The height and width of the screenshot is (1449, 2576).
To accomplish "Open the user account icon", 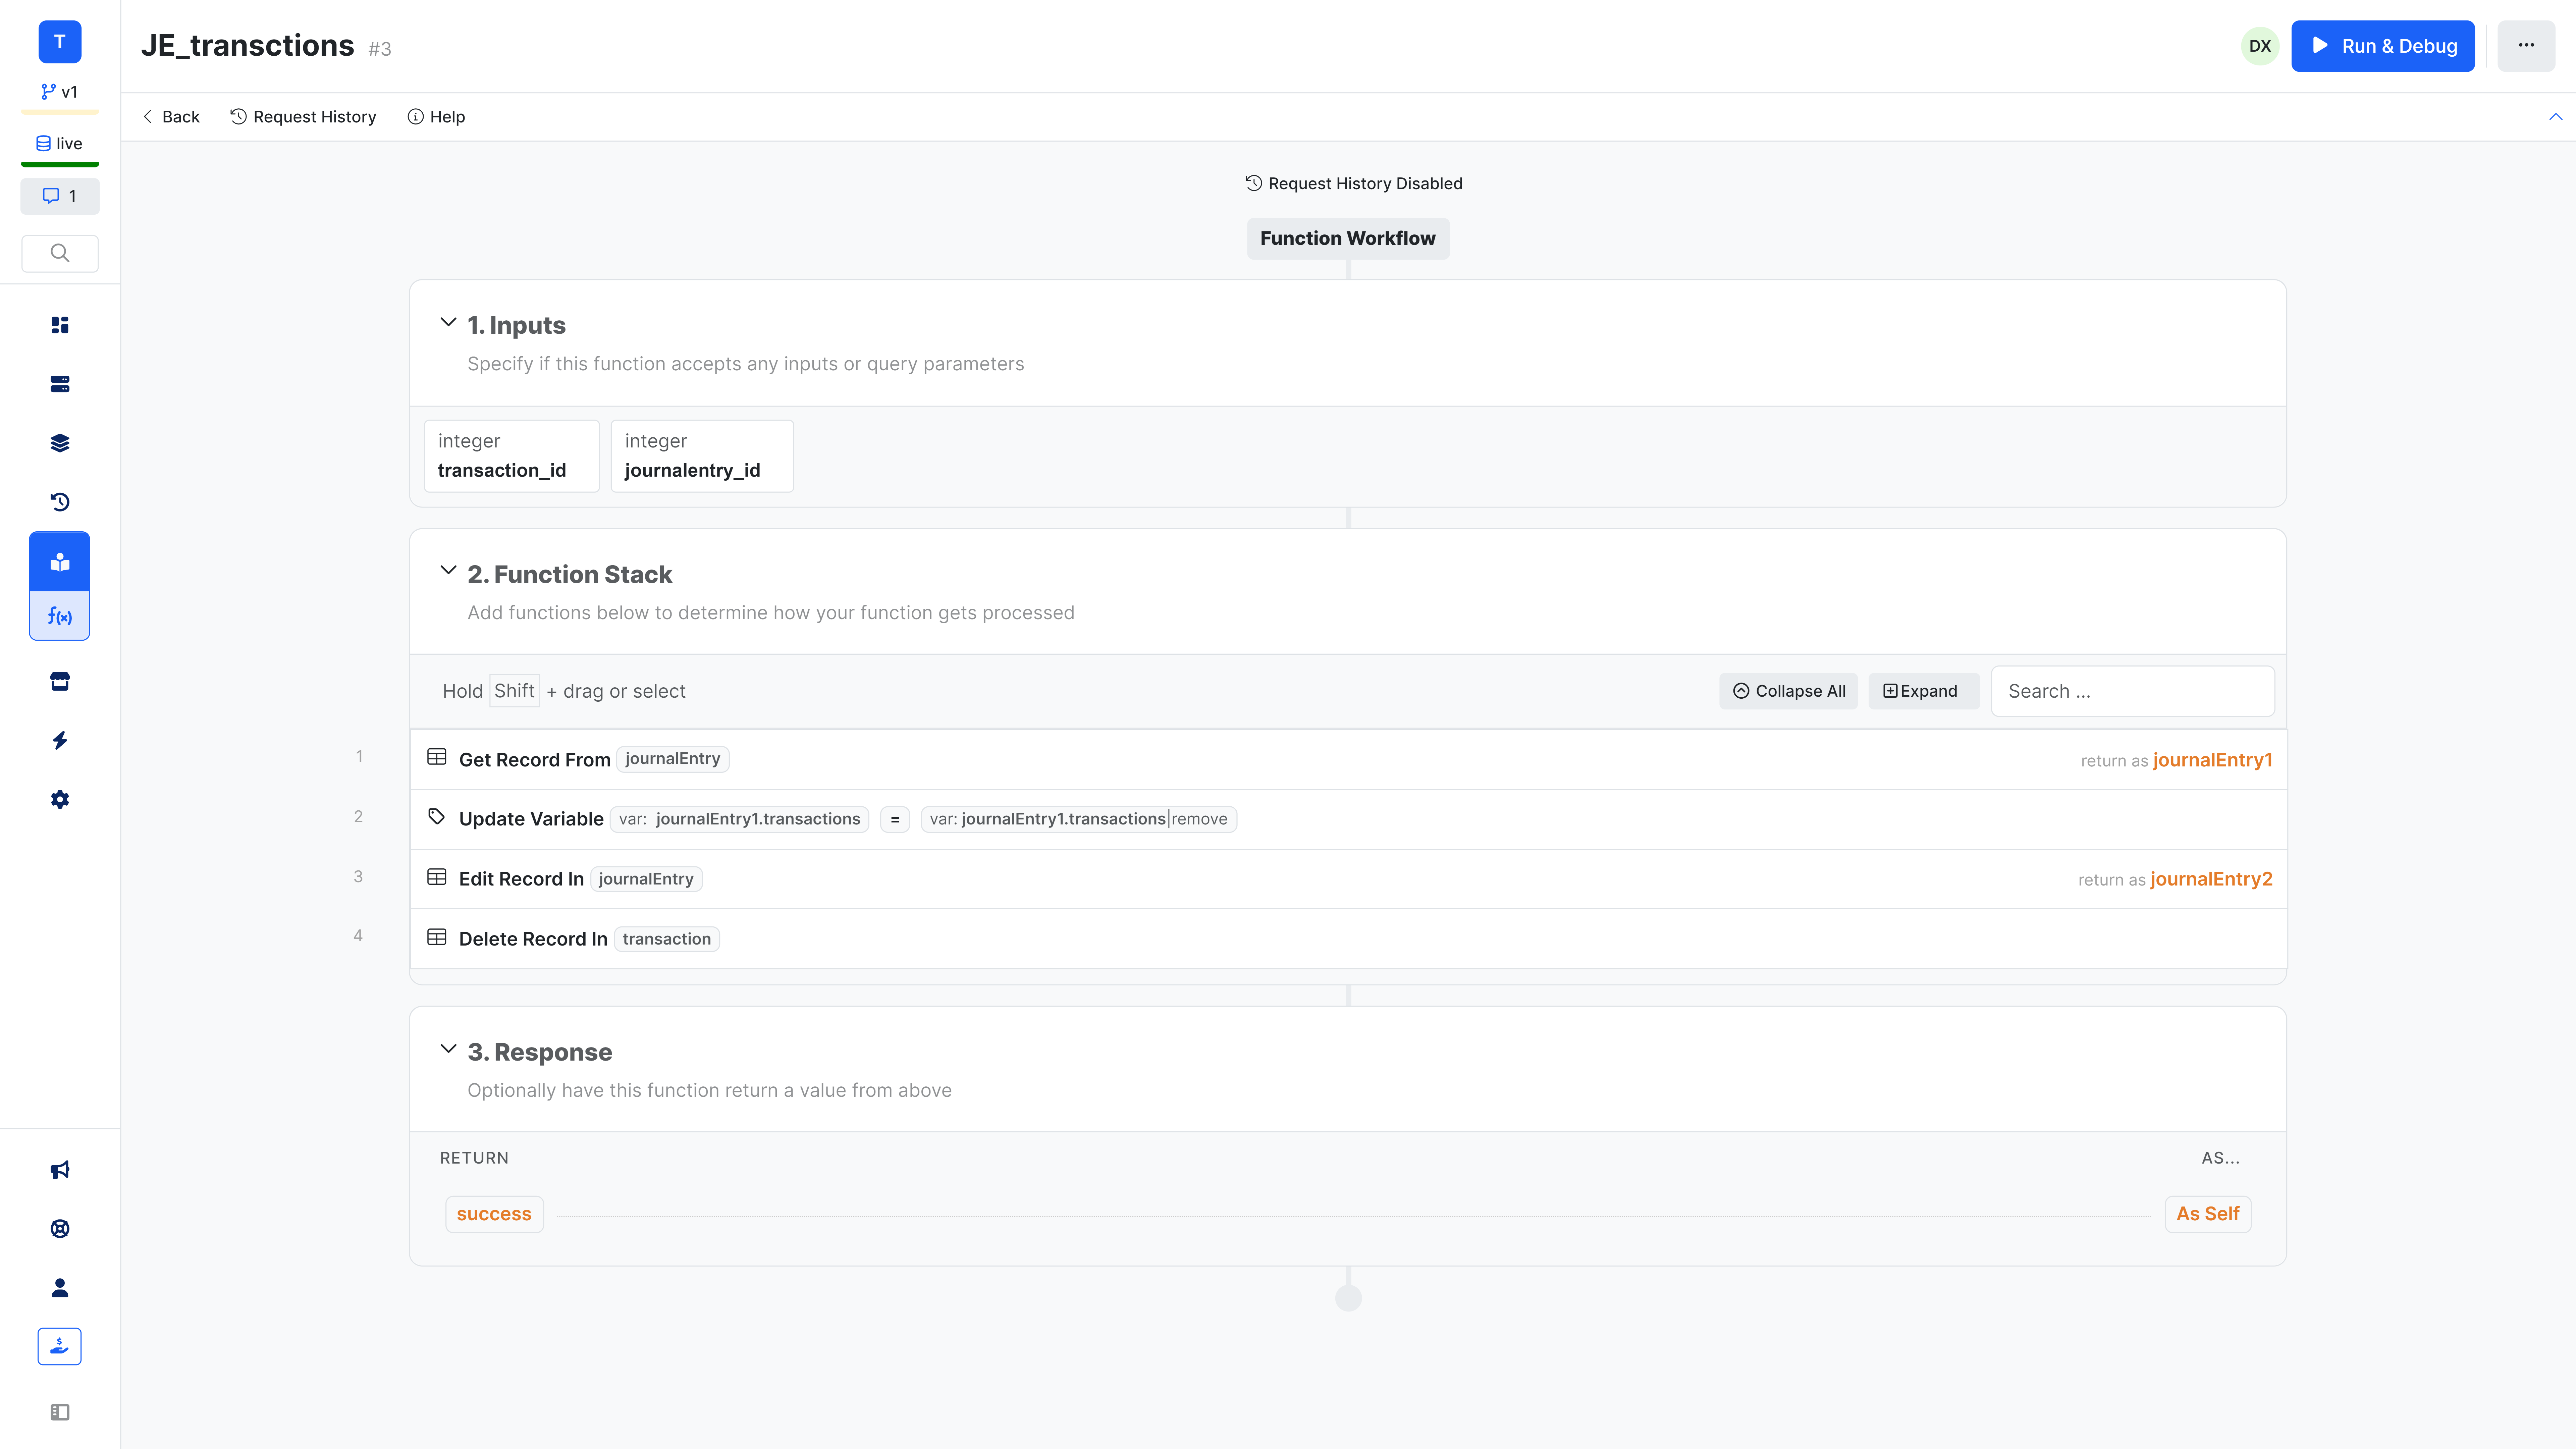I will pyautogui.click(x=60, y=1288).
